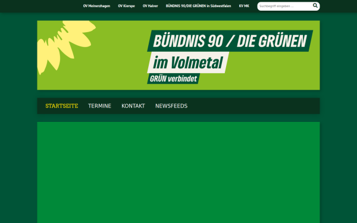Open the OV Meinerzhagen link

pos(96,6)
